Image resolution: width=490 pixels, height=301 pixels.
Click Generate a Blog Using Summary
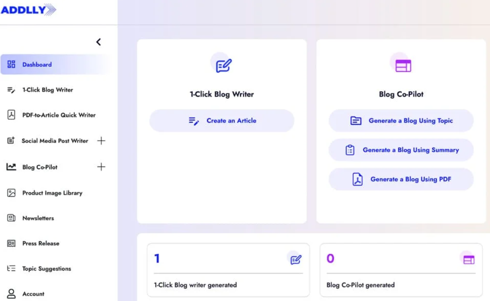(x=401, y=150)
